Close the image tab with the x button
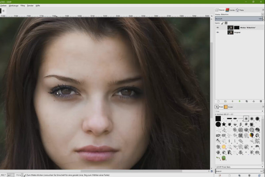 pyautogui.click(x=4, y=11)
